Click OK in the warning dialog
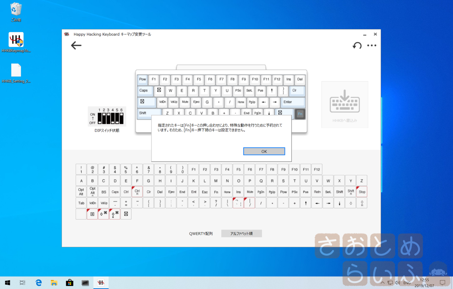 [x=264, y=151]
